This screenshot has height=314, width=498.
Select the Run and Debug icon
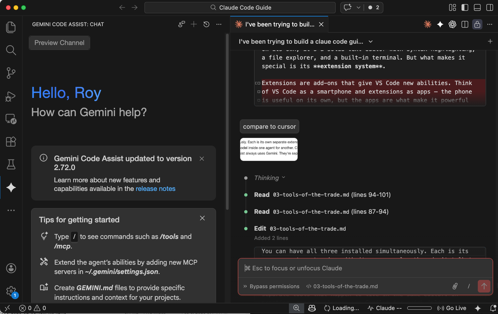click(11, 96)
